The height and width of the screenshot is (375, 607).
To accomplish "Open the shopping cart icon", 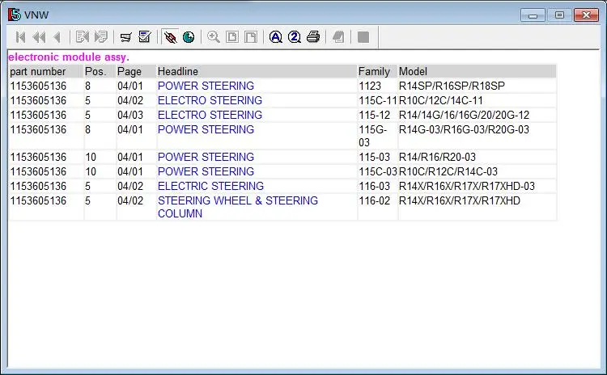I will click(125, 37).
